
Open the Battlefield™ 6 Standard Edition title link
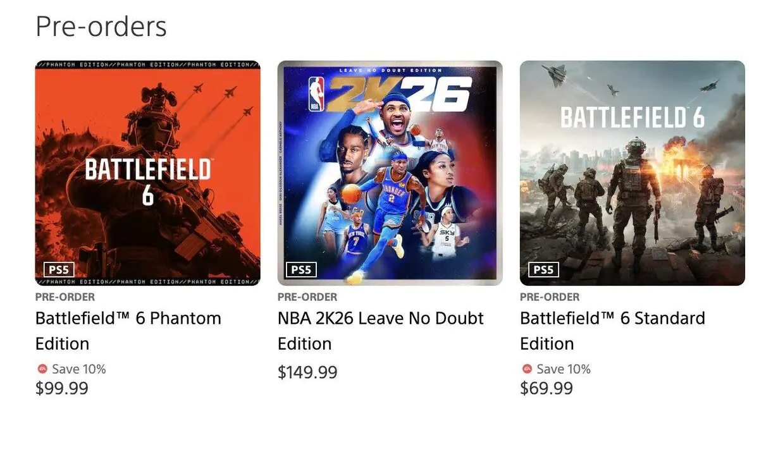(x=612, y=330)
